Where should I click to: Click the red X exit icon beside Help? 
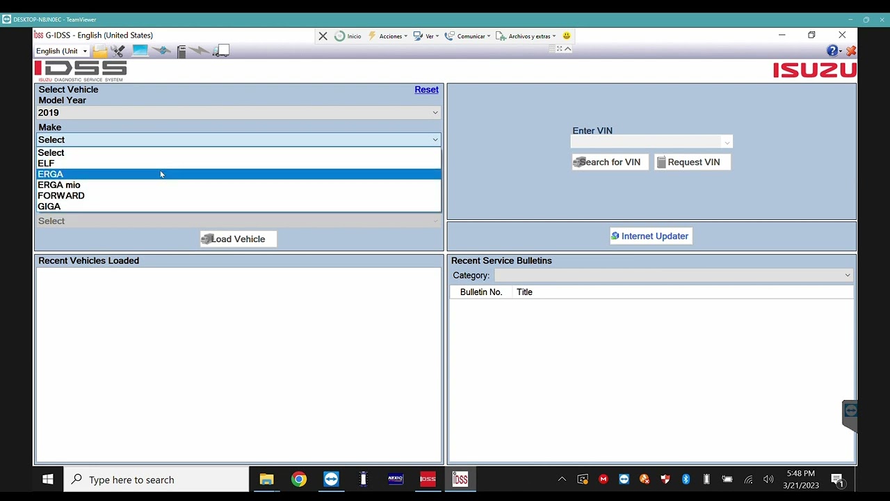(x=851, y=51)
